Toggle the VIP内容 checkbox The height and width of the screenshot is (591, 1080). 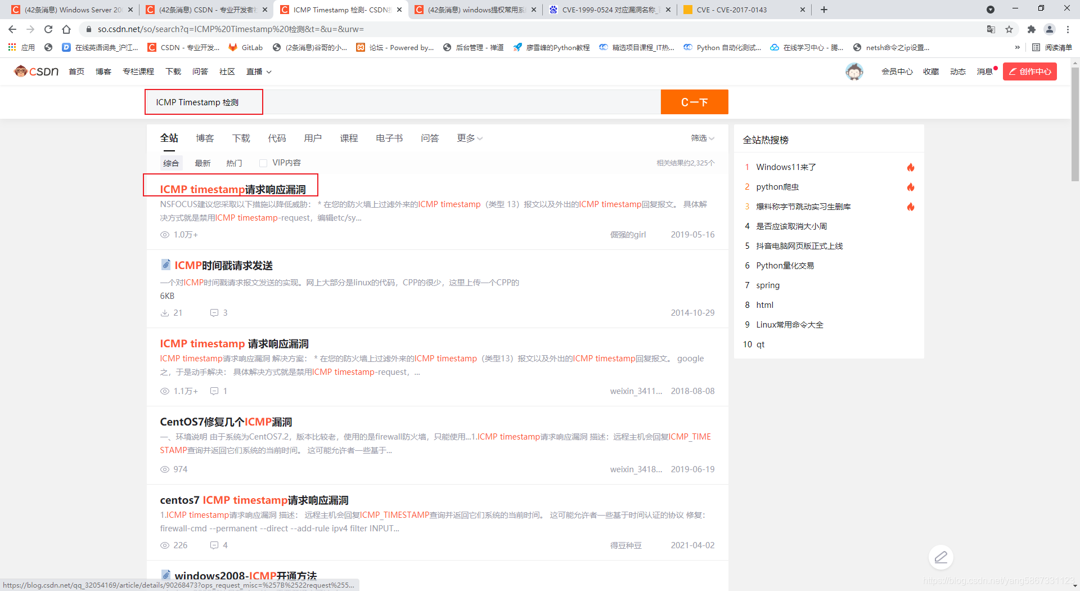263,163
